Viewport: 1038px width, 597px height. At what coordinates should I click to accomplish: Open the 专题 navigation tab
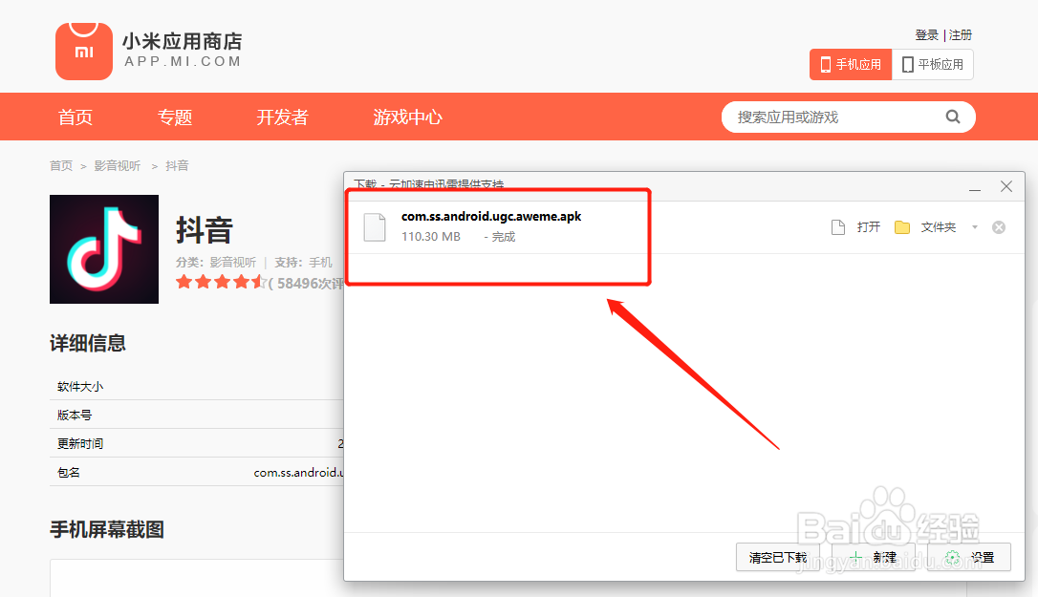(175, 117)
